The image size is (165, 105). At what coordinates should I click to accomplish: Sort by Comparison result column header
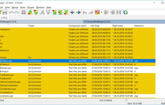[x=78, y=26]
